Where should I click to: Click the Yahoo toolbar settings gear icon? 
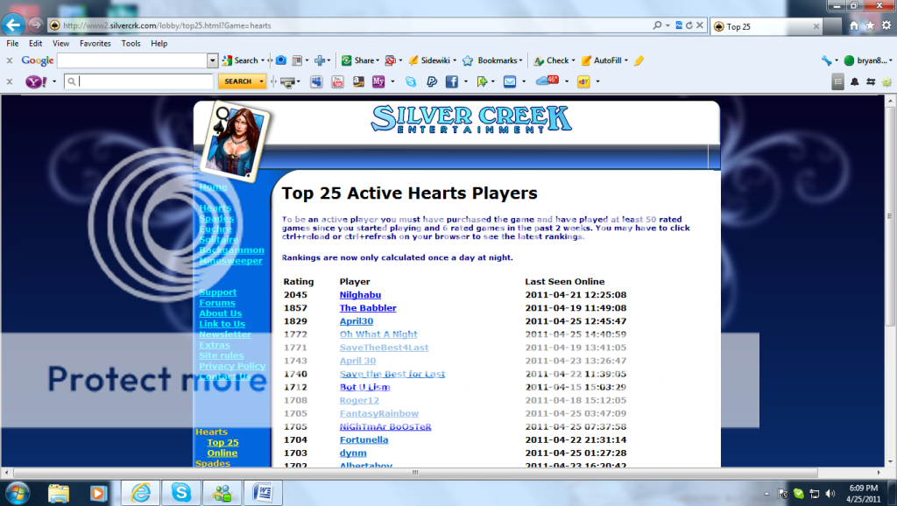[886, 81]
